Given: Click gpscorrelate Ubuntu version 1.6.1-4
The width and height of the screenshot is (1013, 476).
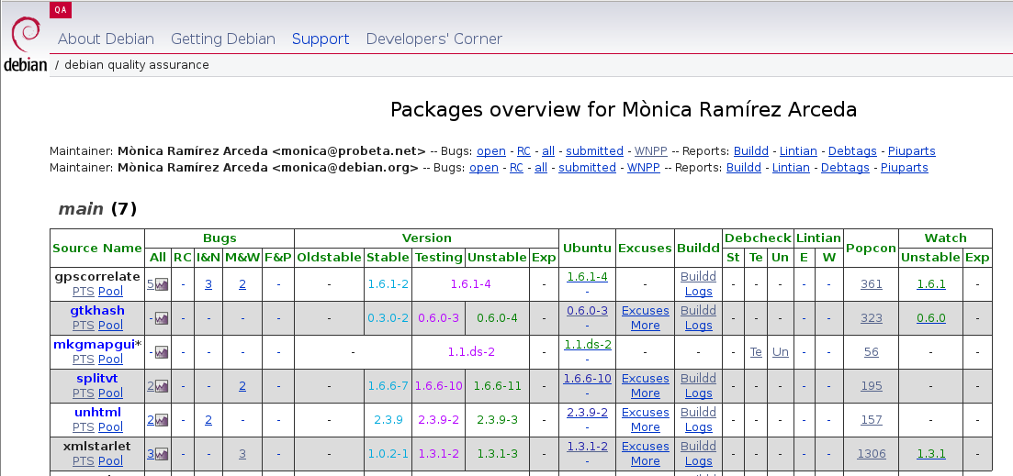Looking at the screenshot, I should 587,276.
